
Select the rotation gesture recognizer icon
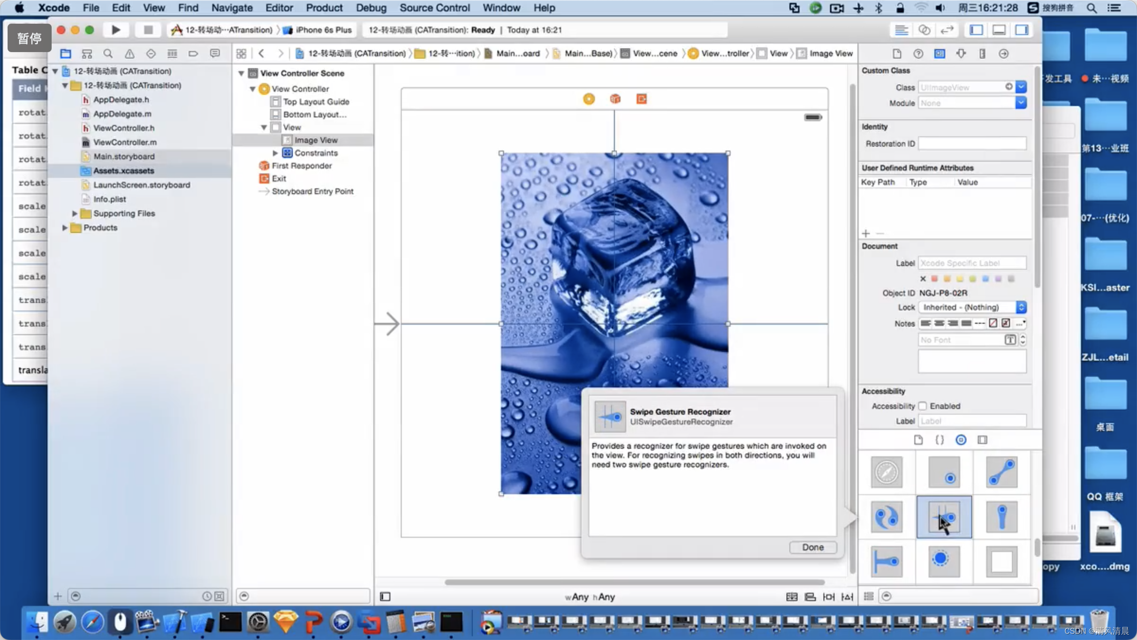pyautogui.click(x=886, y=516)
